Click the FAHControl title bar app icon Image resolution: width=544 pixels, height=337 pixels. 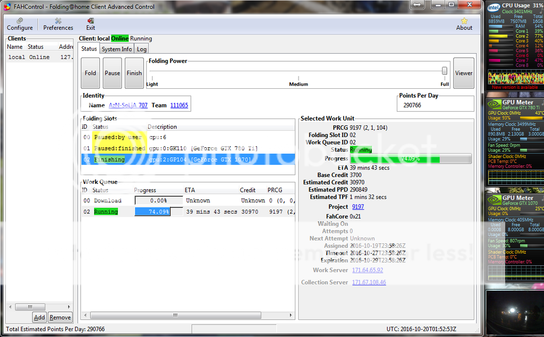pos(7,6)
